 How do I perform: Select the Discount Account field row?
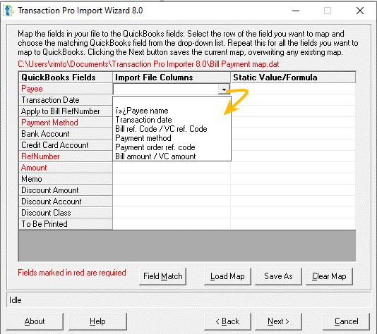[x=66, y=202]
